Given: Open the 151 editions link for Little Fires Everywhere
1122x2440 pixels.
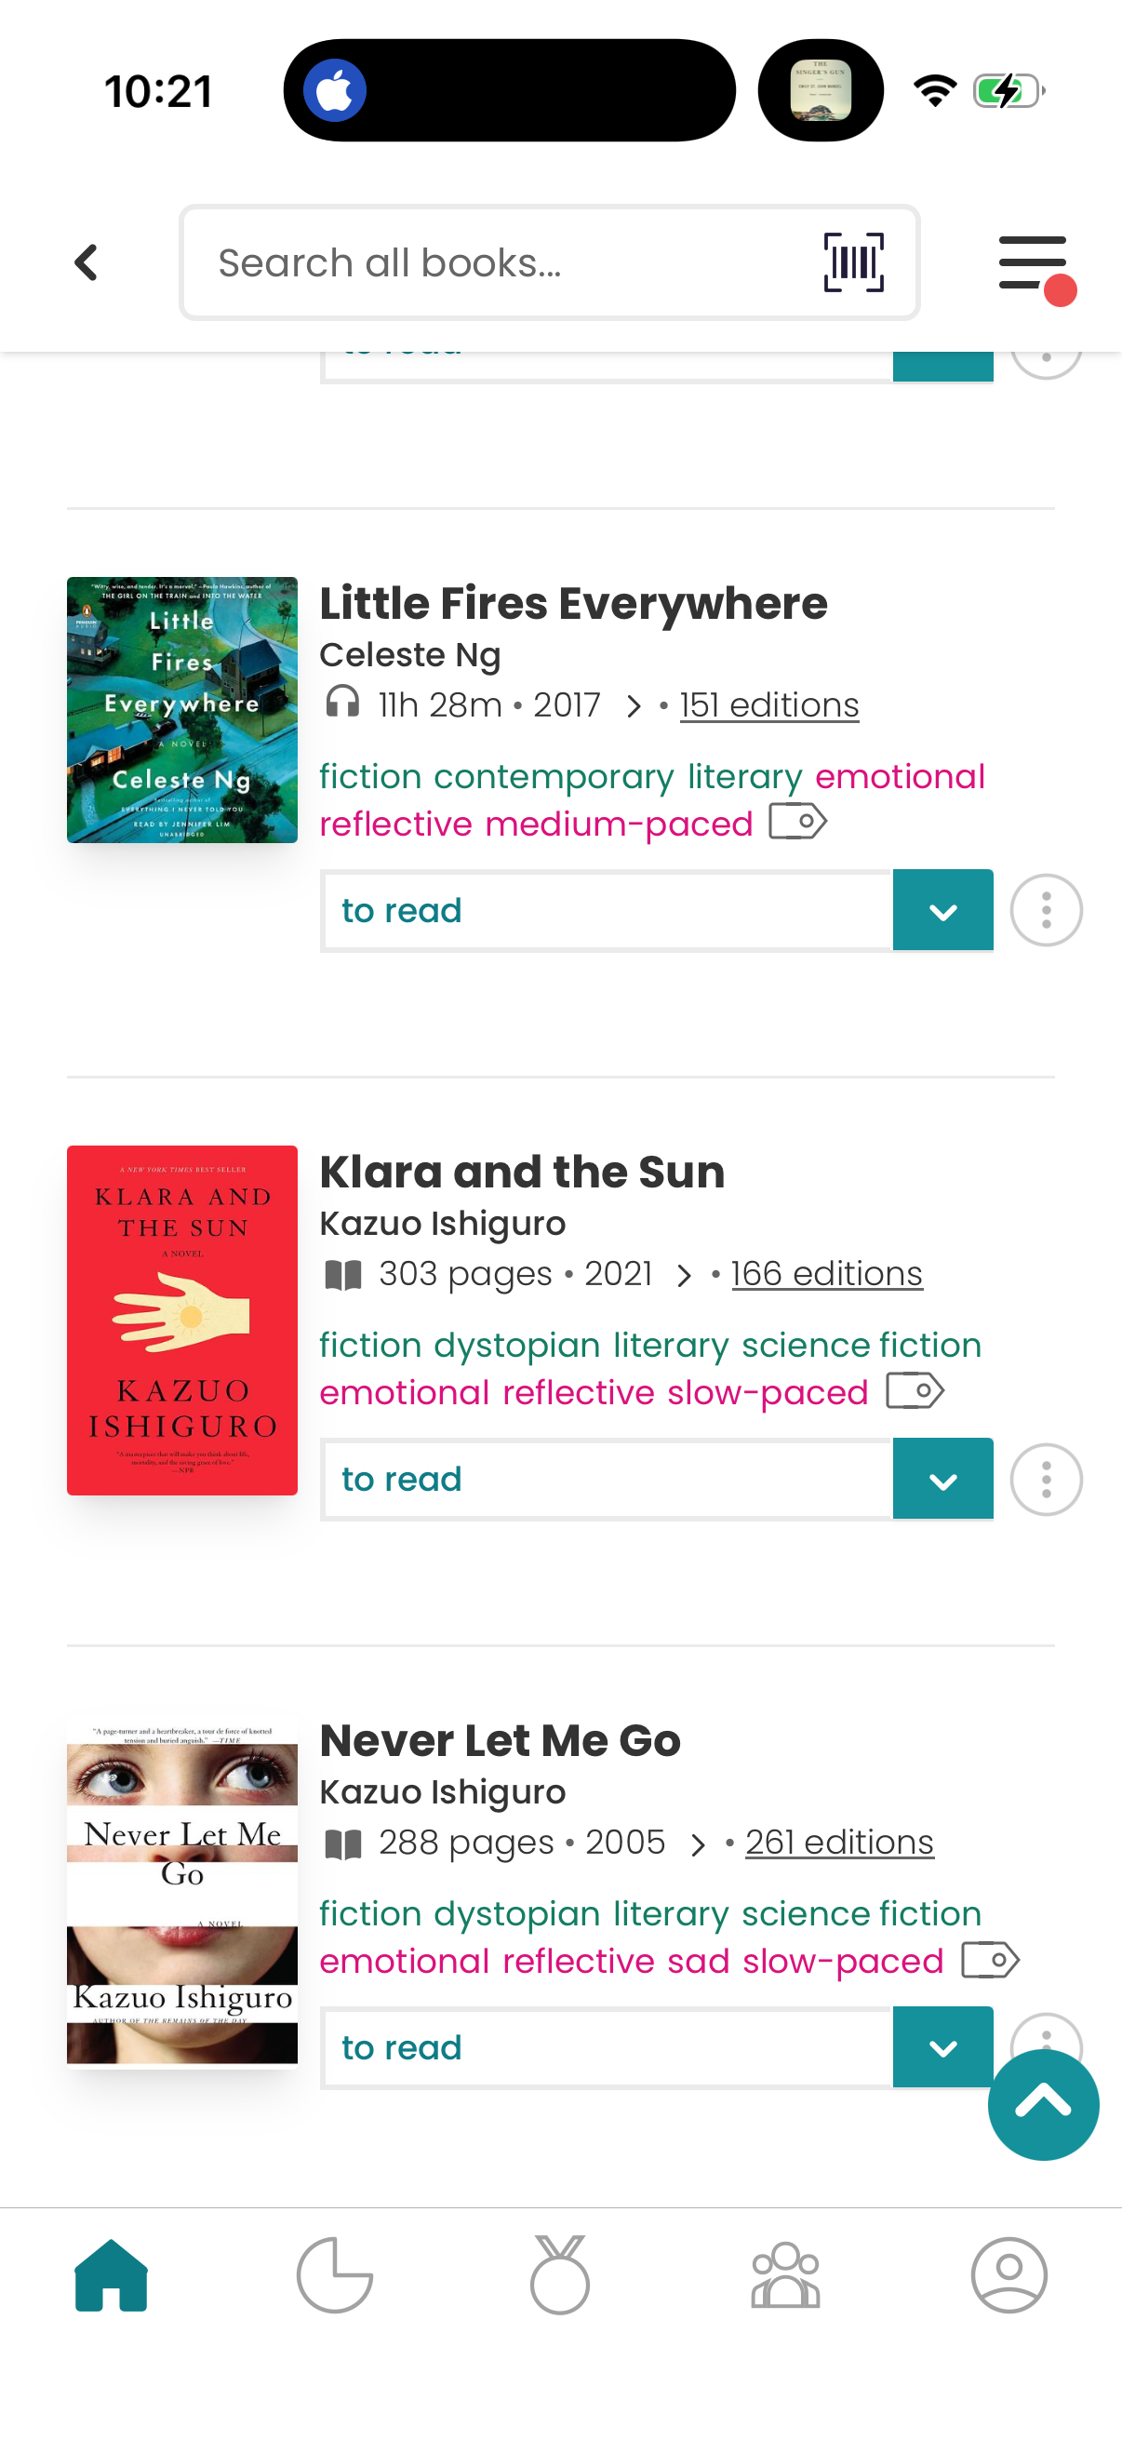Looking at the screenshot, I should tap(768, 704).
